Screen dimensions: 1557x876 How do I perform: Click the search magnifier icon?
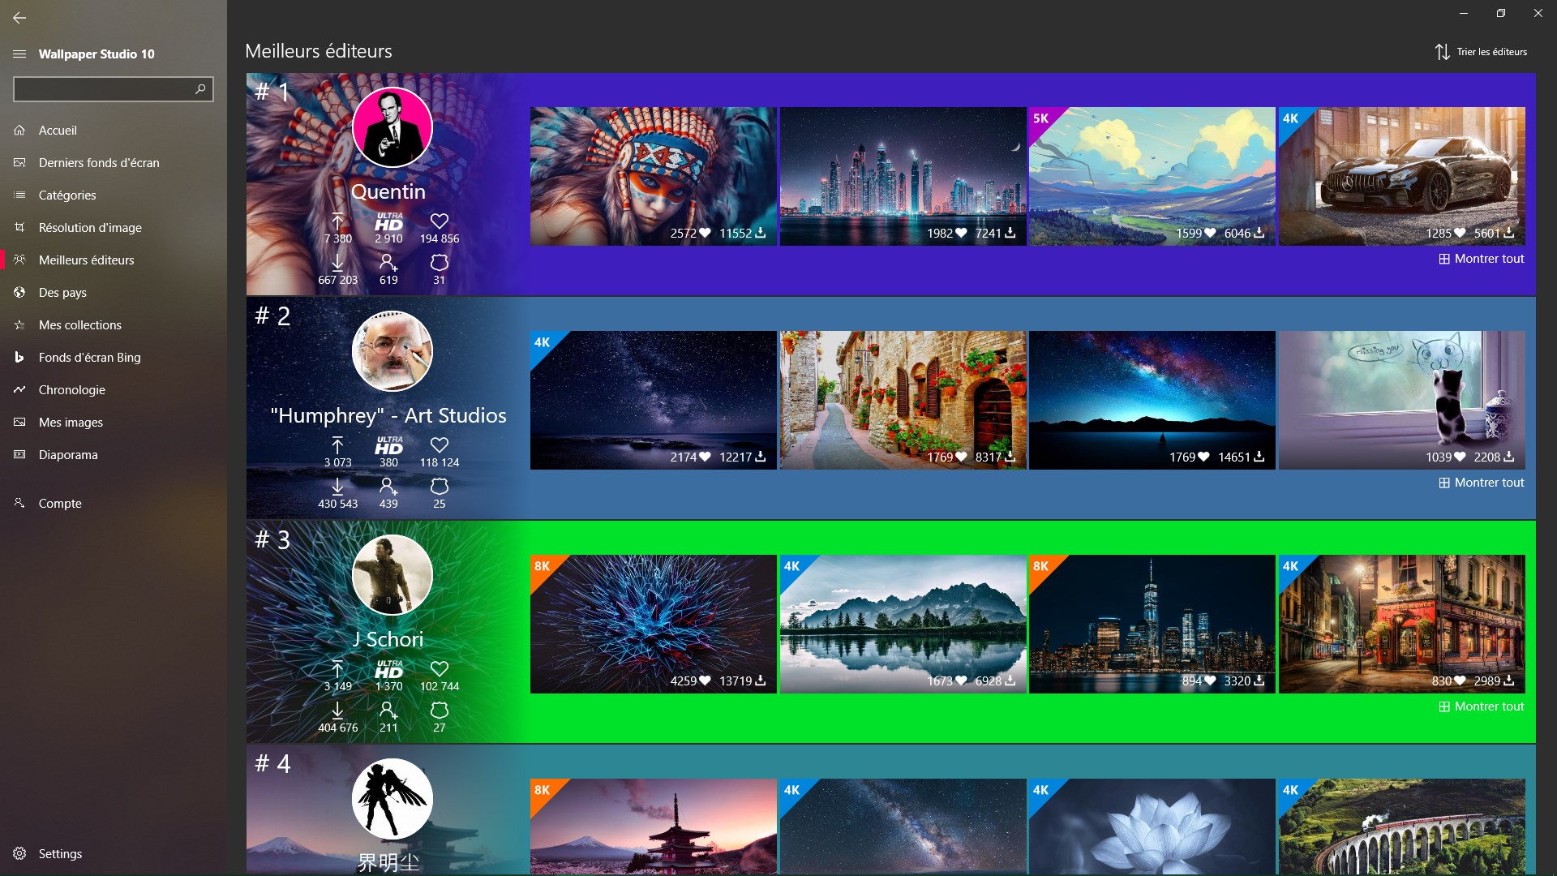tap(200, 88)
